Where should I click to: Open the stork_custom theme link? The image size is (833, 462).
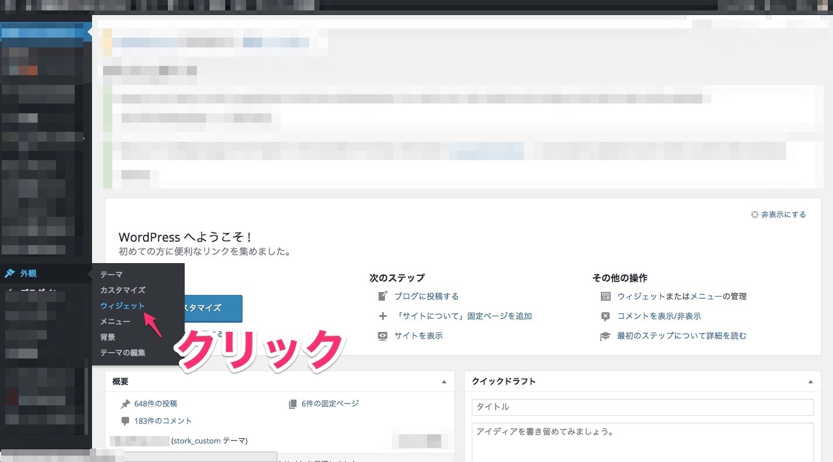point(197,441)
